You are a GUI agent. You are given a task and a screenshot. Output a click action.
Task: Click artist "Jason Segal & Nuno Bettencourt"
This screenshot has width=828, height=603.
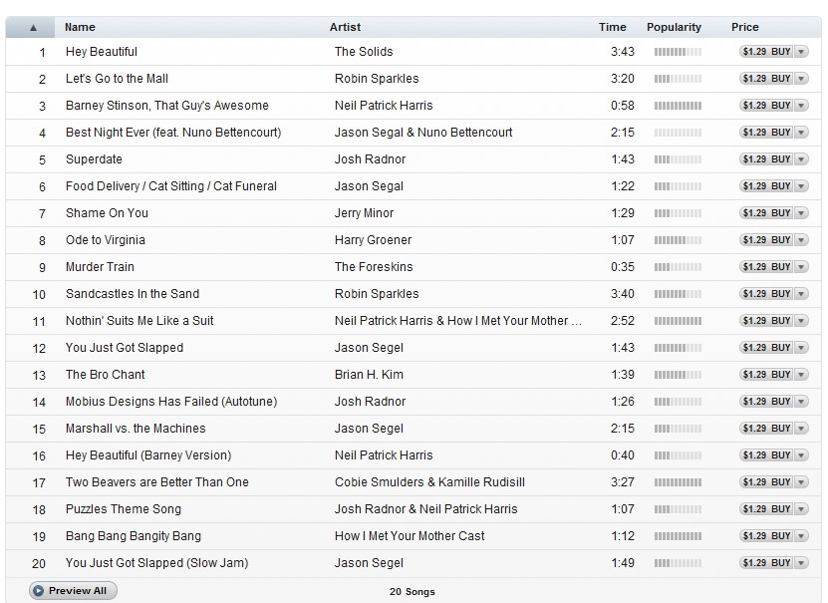click(423, 133)
